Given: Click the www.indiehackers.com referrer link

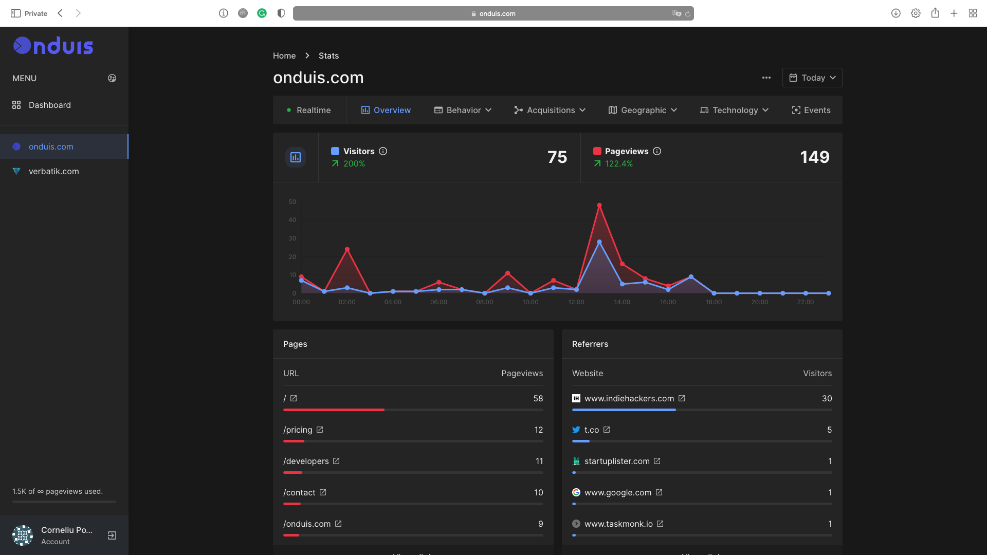Looking at the screenshot, I should point(629,398).
